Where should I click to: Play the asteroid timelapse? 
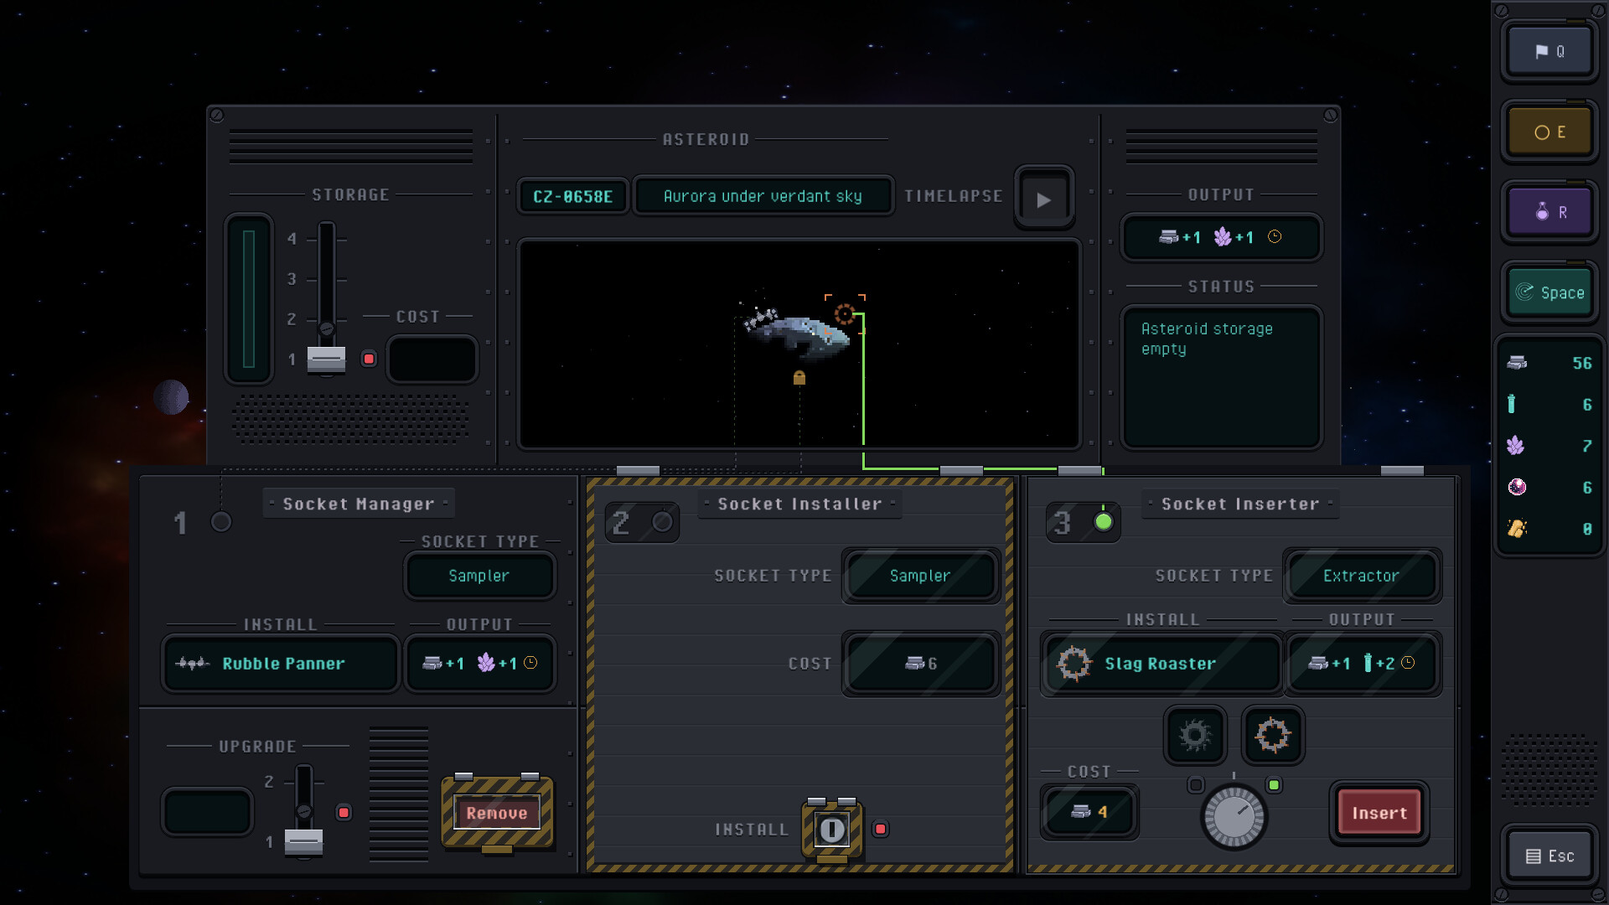tap(1043, 199)
